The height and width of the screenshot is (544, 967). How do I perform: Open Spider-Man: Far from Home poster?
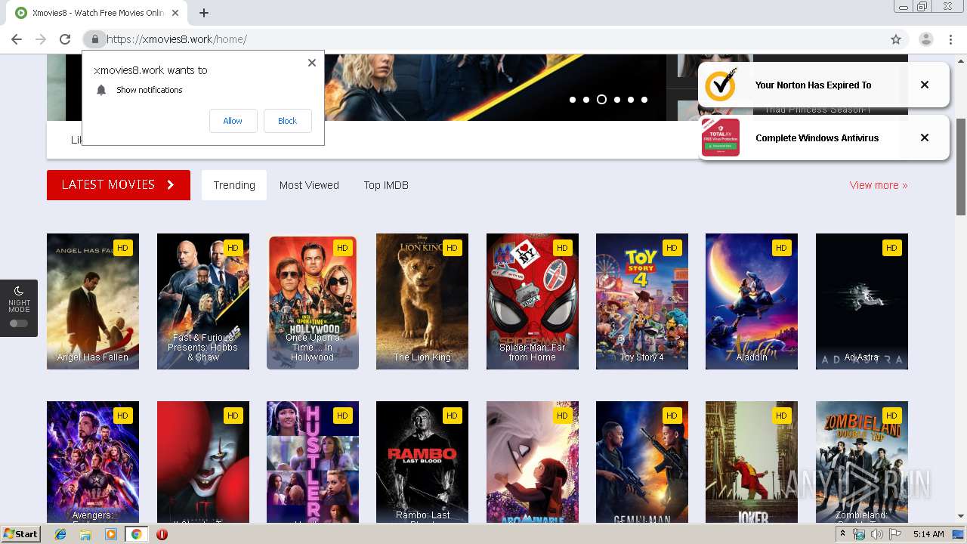click(x=533, y=301)
